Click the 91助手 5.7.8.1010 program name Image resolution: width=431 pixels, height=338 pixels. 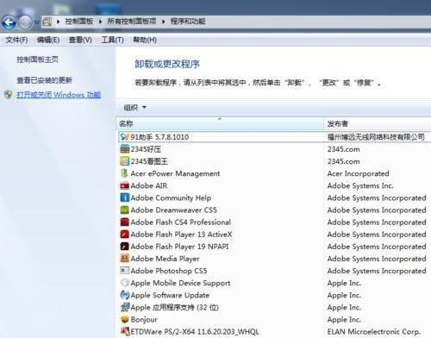[159, 137]
